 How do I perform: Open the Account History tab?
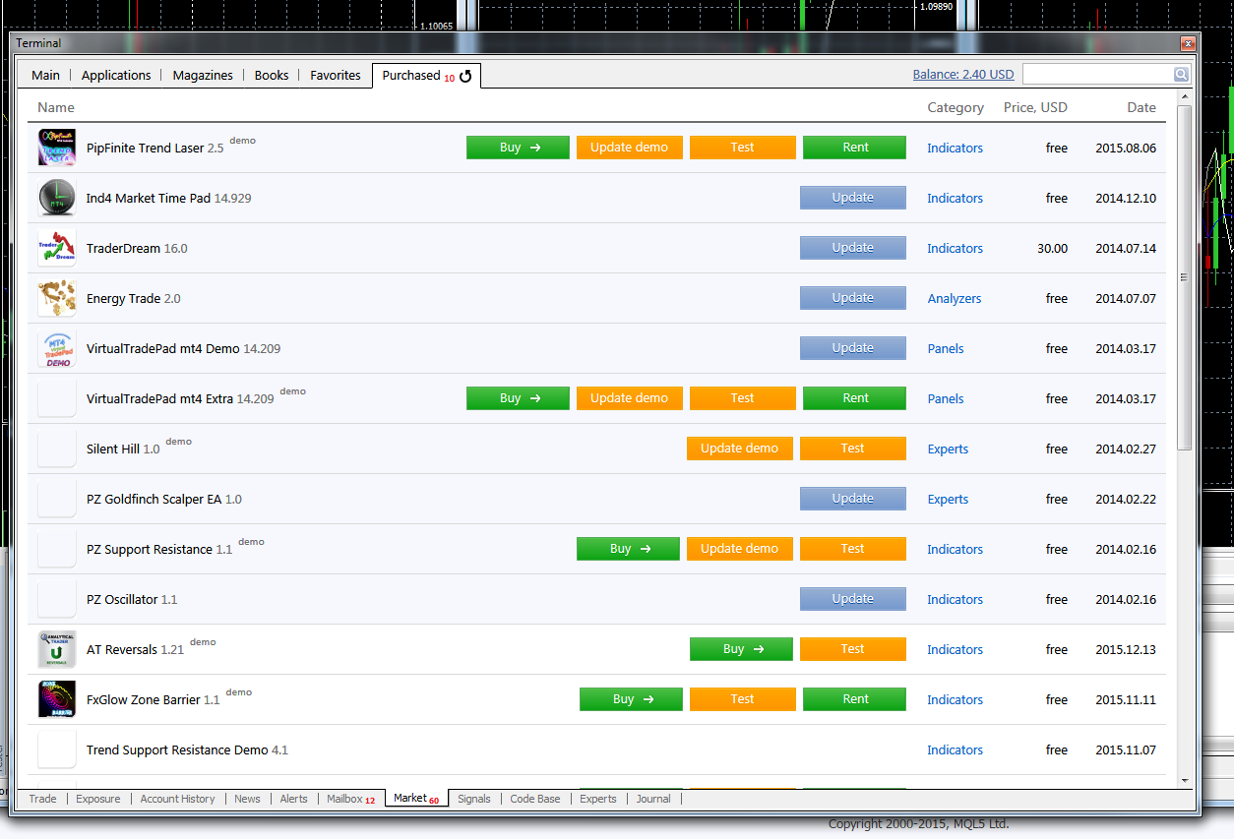coord(177,799)
